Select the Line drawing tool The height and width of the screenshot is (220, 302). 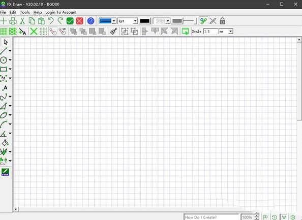click(4, 51)
